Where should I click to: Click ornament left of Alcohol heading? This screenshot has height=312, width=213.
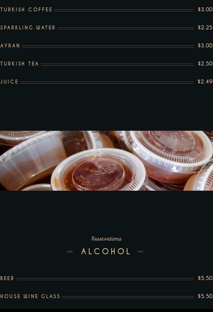pos(70,252)
